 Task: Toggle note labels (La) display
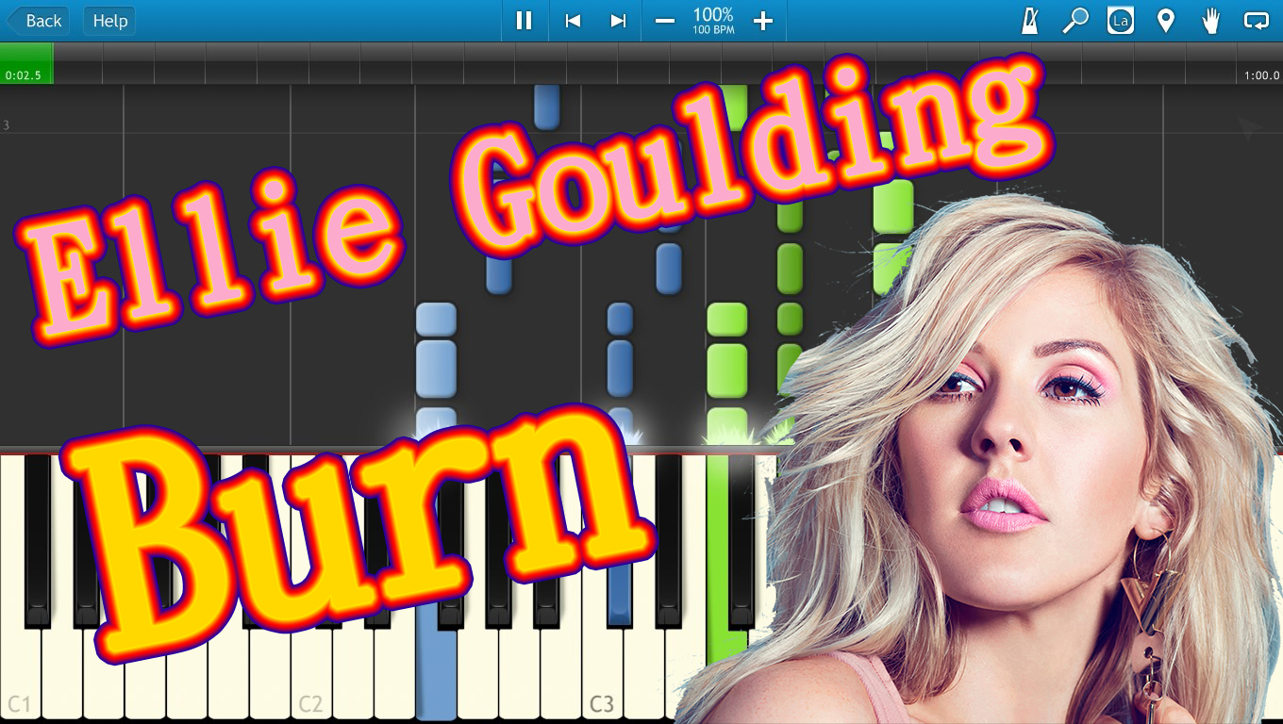pyautogui.click(x=1120, y=21)
